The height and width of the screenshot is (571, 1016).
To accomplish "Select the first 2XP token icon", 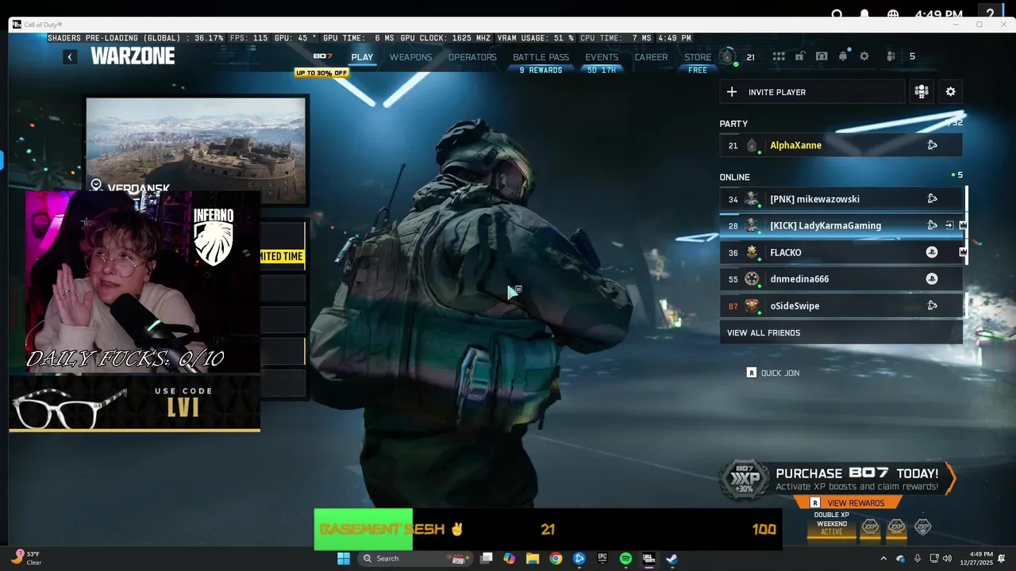I will [x=871, y=527].
